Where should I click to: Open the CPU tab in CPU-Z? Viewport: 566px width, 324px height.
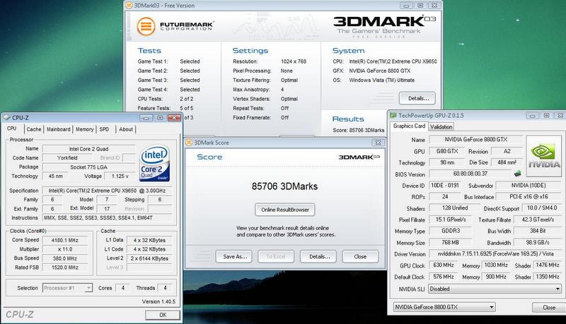[x=12, y=128]
